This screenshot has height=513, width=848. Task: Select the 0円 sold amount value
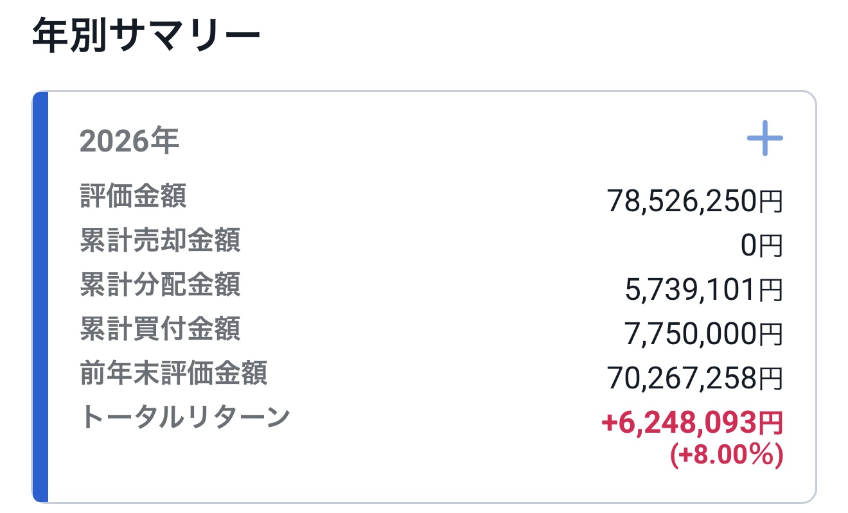[762, 247]
